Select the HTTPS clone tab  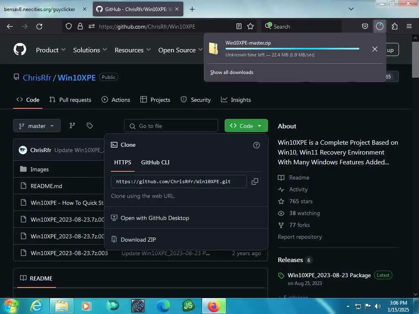(x=123, y=162)
